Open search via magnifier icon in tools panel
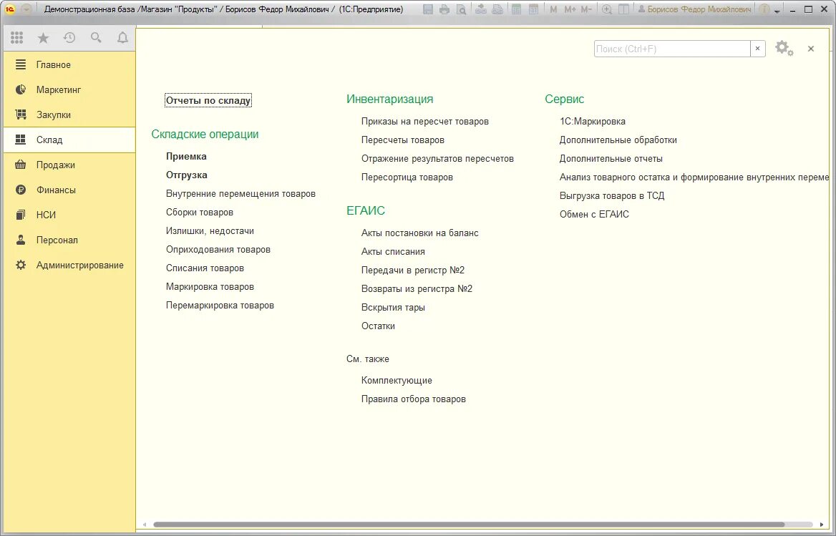This screenshot has height=536, width=836. (x=96, y=37)
